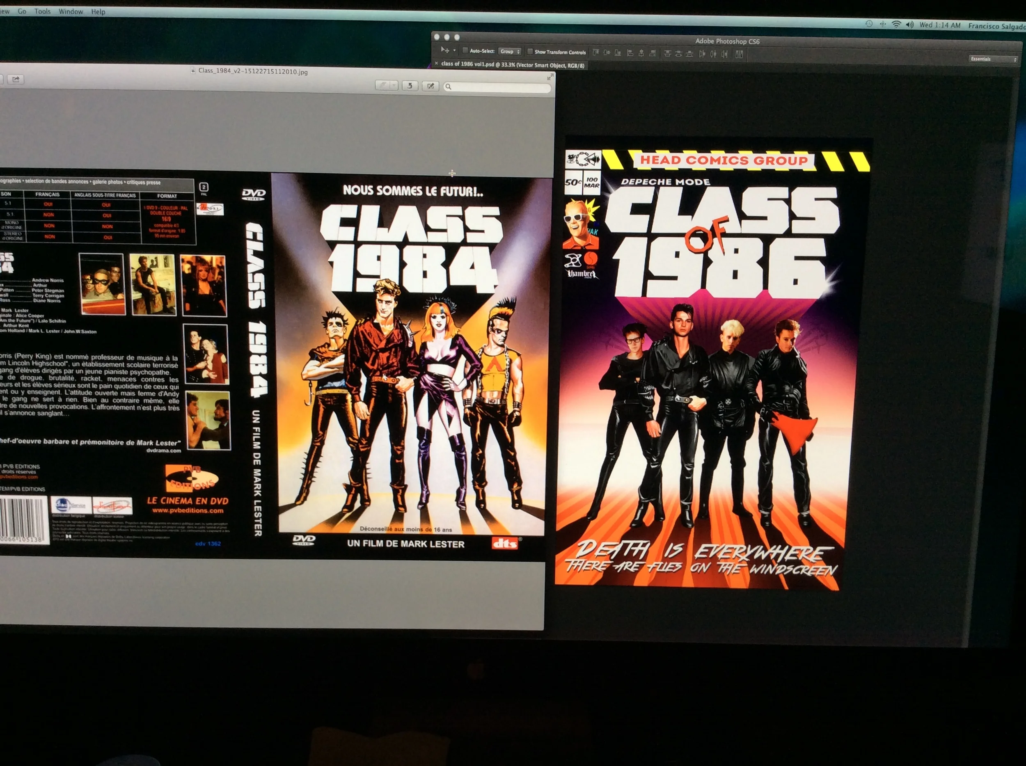Screen dimensions: 1026x766
Task: Click the Wed 1:14 AM clock
Action: coord(940,25)
